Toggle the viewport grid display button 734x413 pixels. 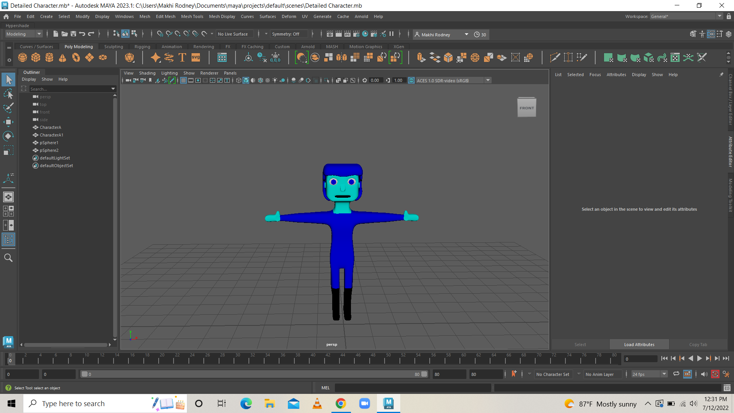(183, 80)
